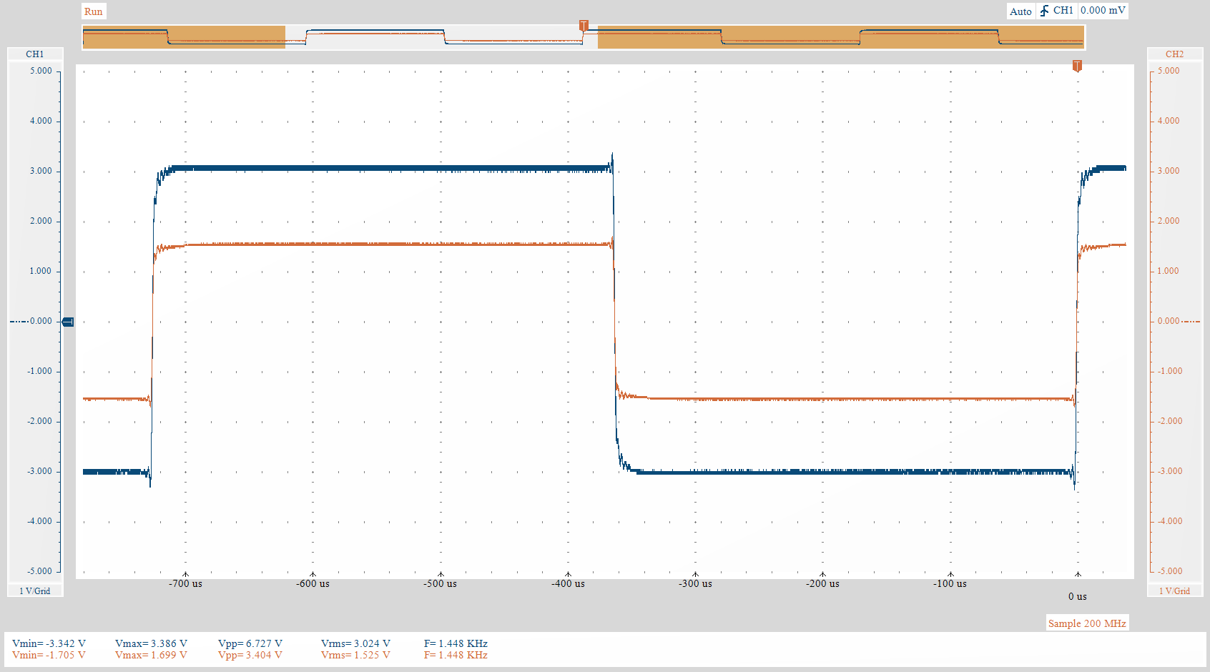1210x672 pixels.
Task: Click the trigger marker T above main plot
Action: (x=1077, y=66)
